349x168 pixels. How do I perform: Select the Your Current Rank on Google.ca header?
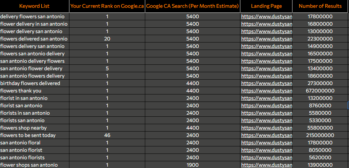pyautogui.click(x=107, y=6)
